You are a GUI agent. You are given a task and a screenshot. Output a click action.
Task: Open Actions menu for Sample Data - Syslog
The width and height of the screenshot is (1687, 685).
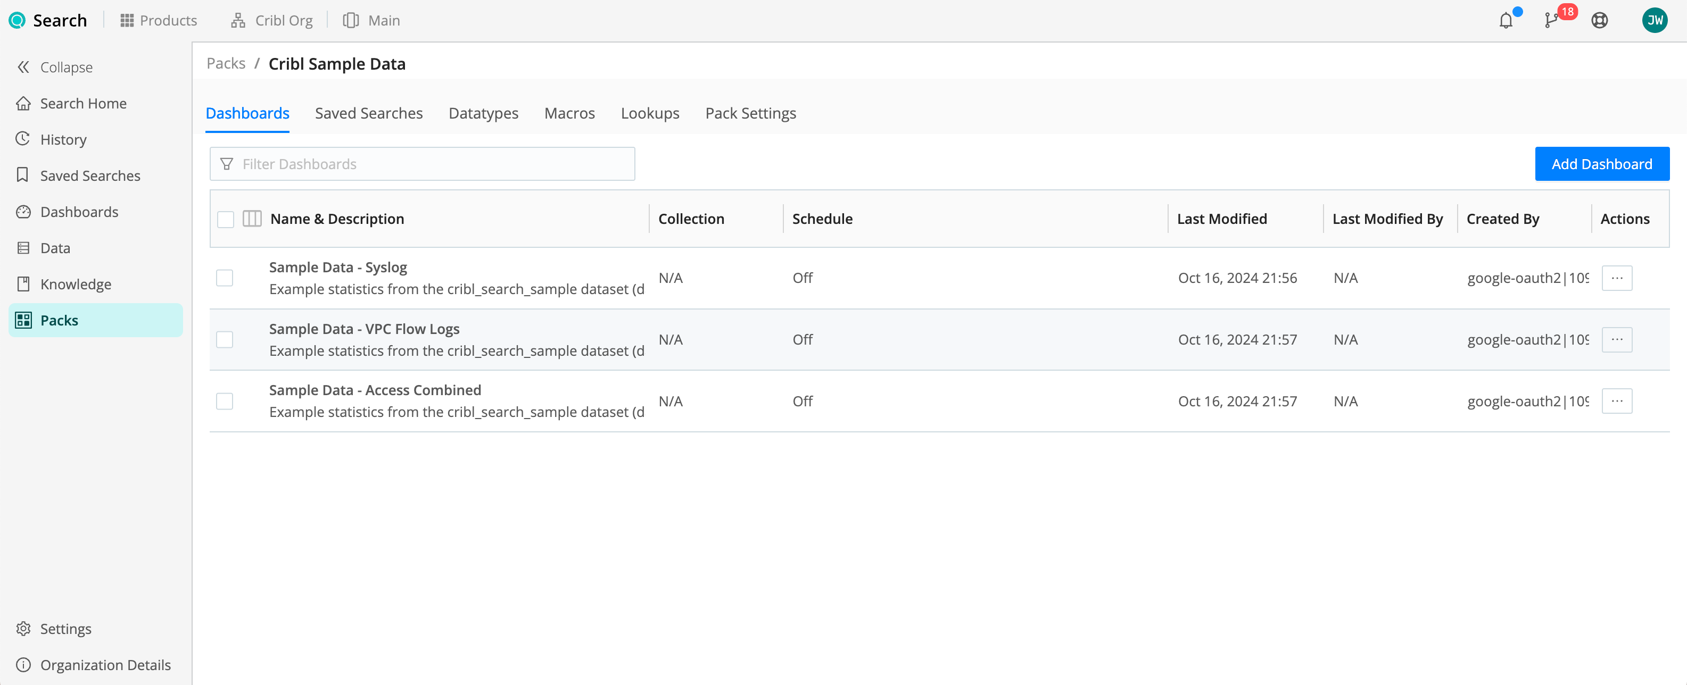(1617, 278)
